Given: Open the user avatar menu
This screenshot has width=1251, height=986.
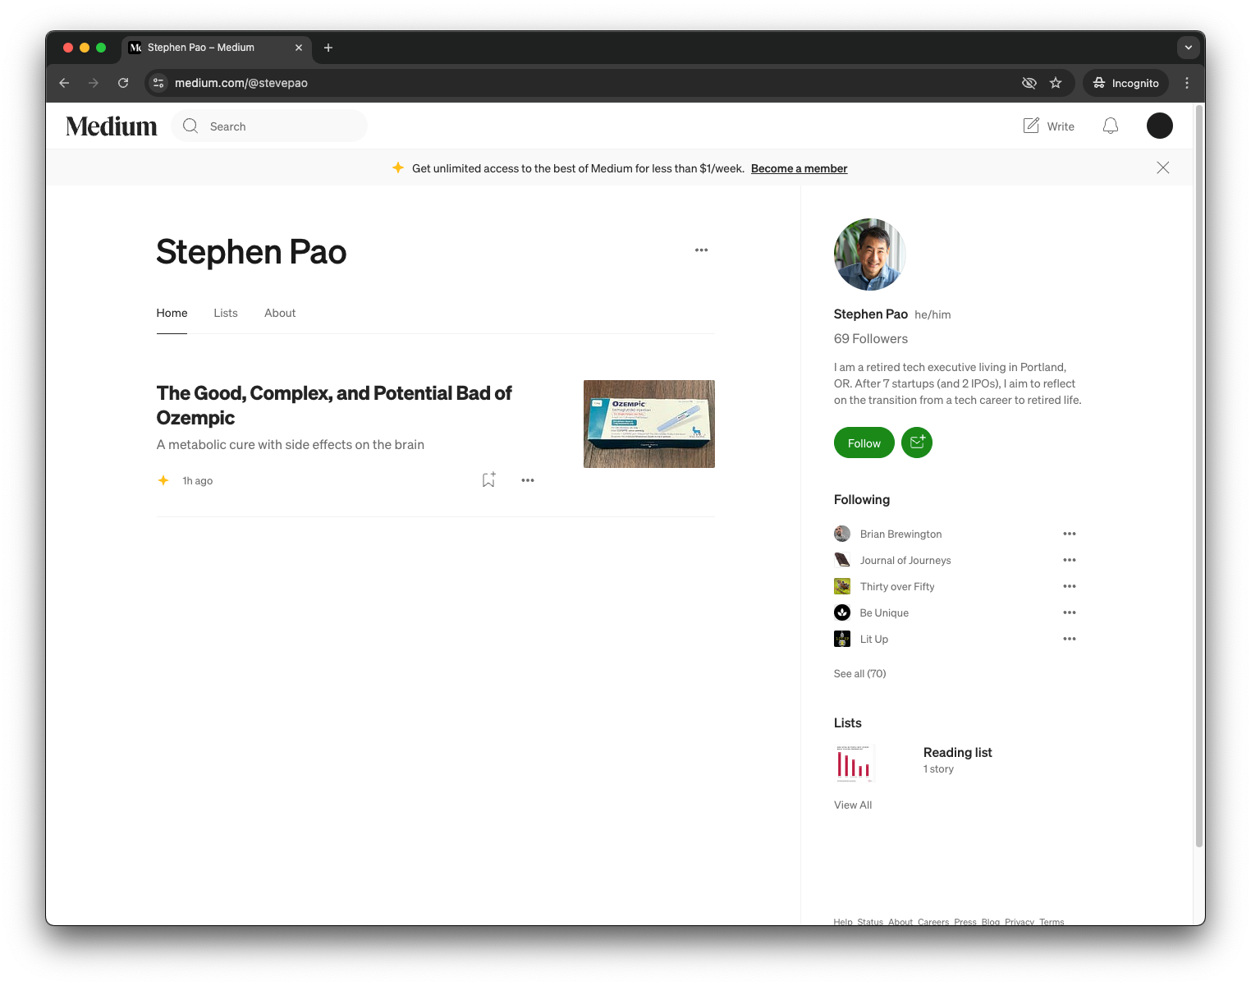Looking at the screenshot, I should click(1160, 126).
